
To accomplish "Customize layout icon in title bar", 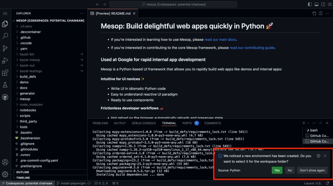I will point(330,4).
